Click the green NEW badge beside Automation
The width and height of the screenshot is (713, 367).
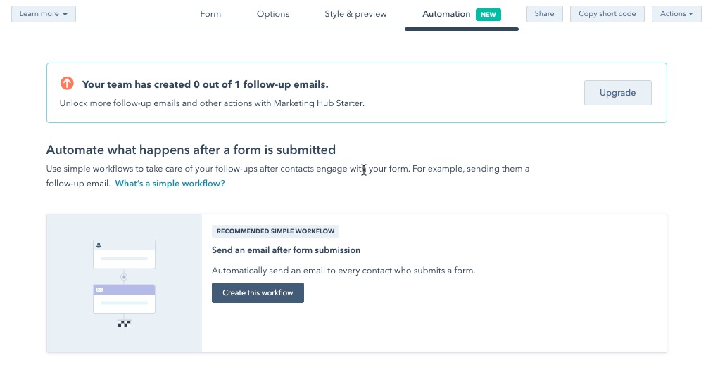click(488, 14)
